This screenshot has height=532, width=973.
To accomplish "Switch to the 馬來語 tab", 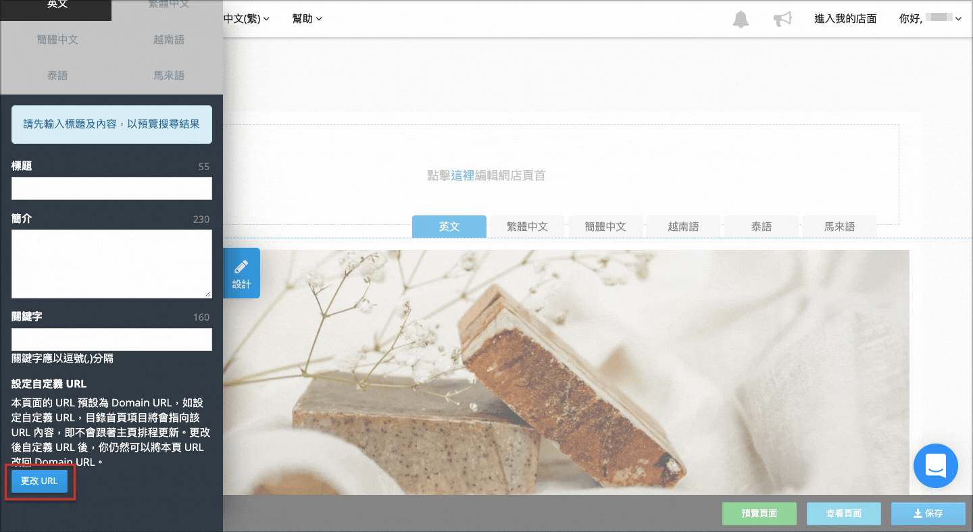I will tap(839, 226).
